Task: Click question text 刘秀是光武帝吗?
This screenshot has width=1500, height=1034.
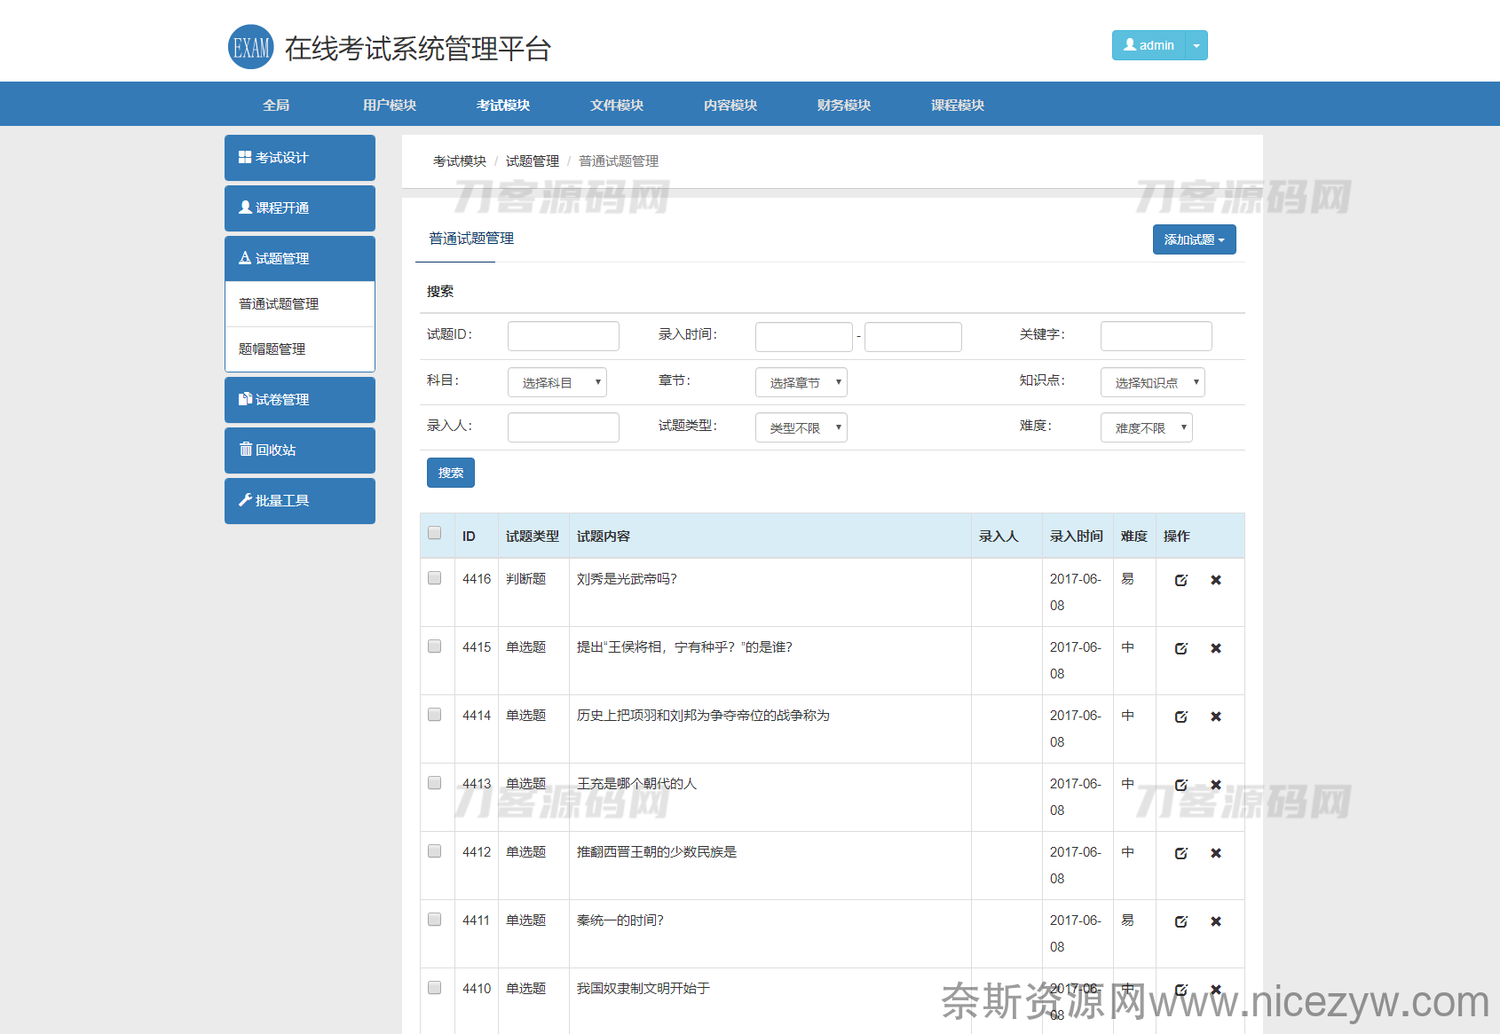Action: 627,579
